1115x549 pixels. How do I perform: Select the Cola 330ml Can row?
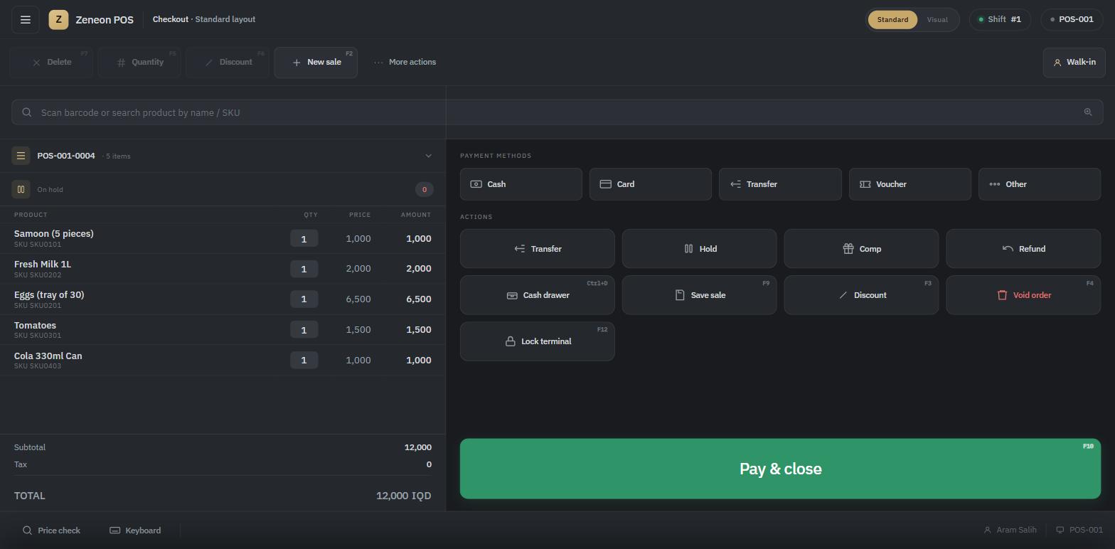[223, 361]
